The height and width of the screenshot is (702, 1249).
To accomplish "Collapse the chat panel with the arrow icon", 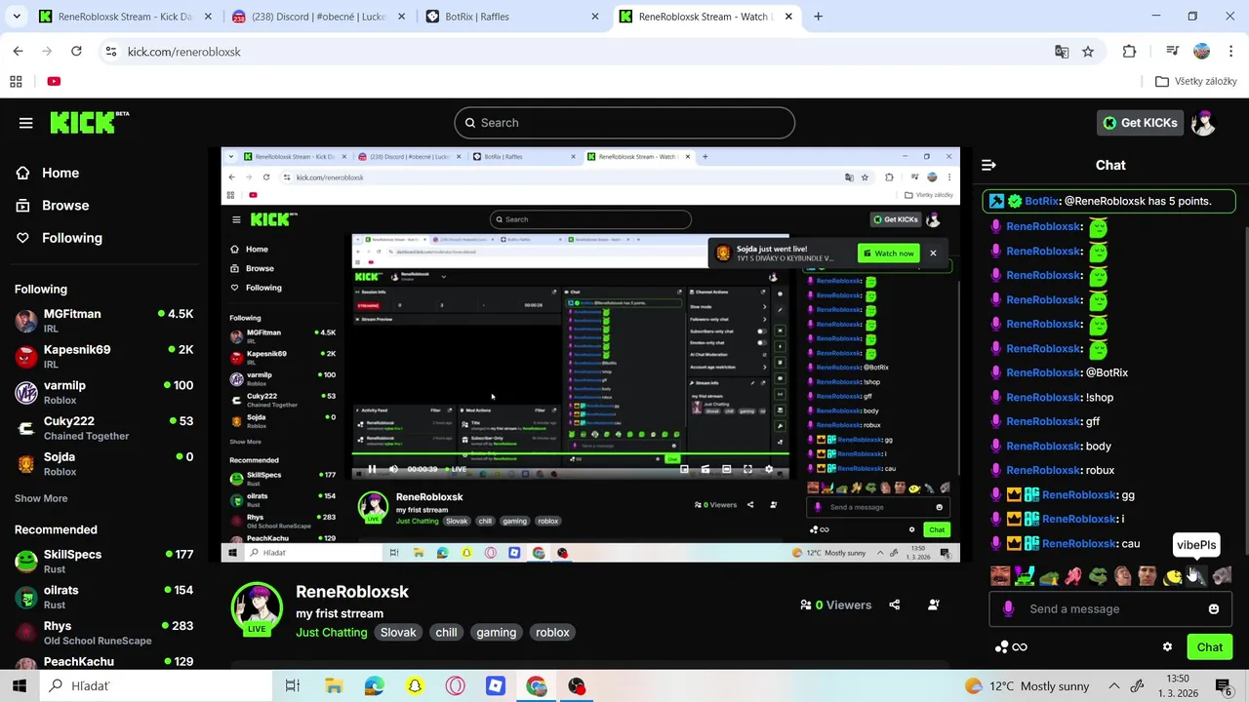I will click(988, 165).
